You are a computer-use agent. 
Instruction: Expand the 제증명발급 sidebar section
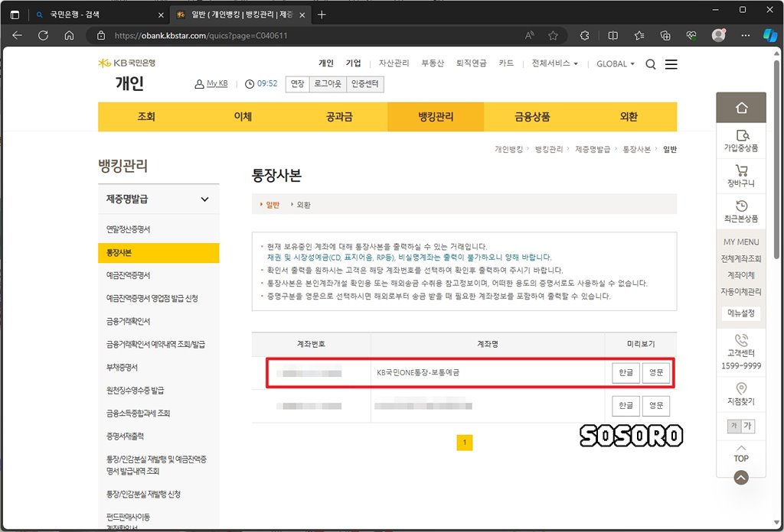click(158, 199)
